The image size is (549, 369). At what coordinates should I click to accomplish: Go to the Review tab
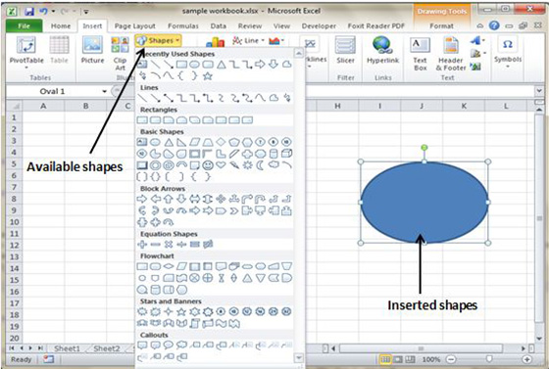[x=250, y=26]
